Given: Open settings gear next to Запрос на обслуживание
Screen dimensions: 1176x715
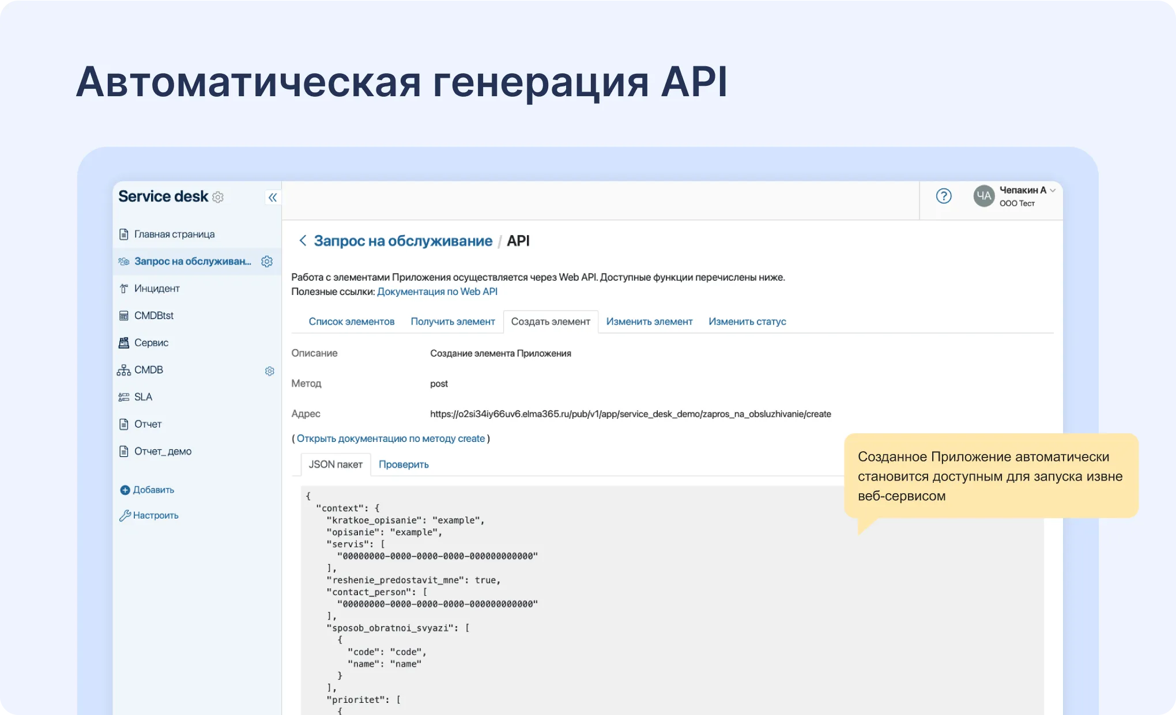Looking at the screenshot, I should tap(267, 261).
